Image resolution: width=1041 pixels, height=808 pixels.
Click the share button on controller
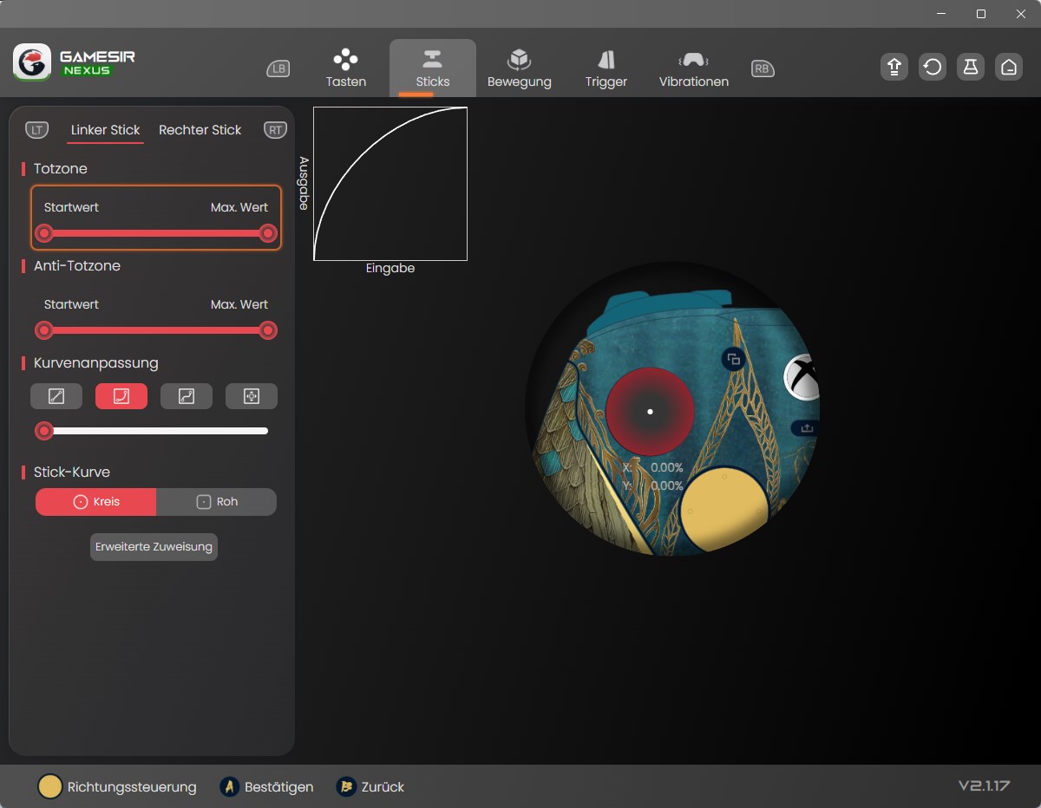[x=806, y=427]
